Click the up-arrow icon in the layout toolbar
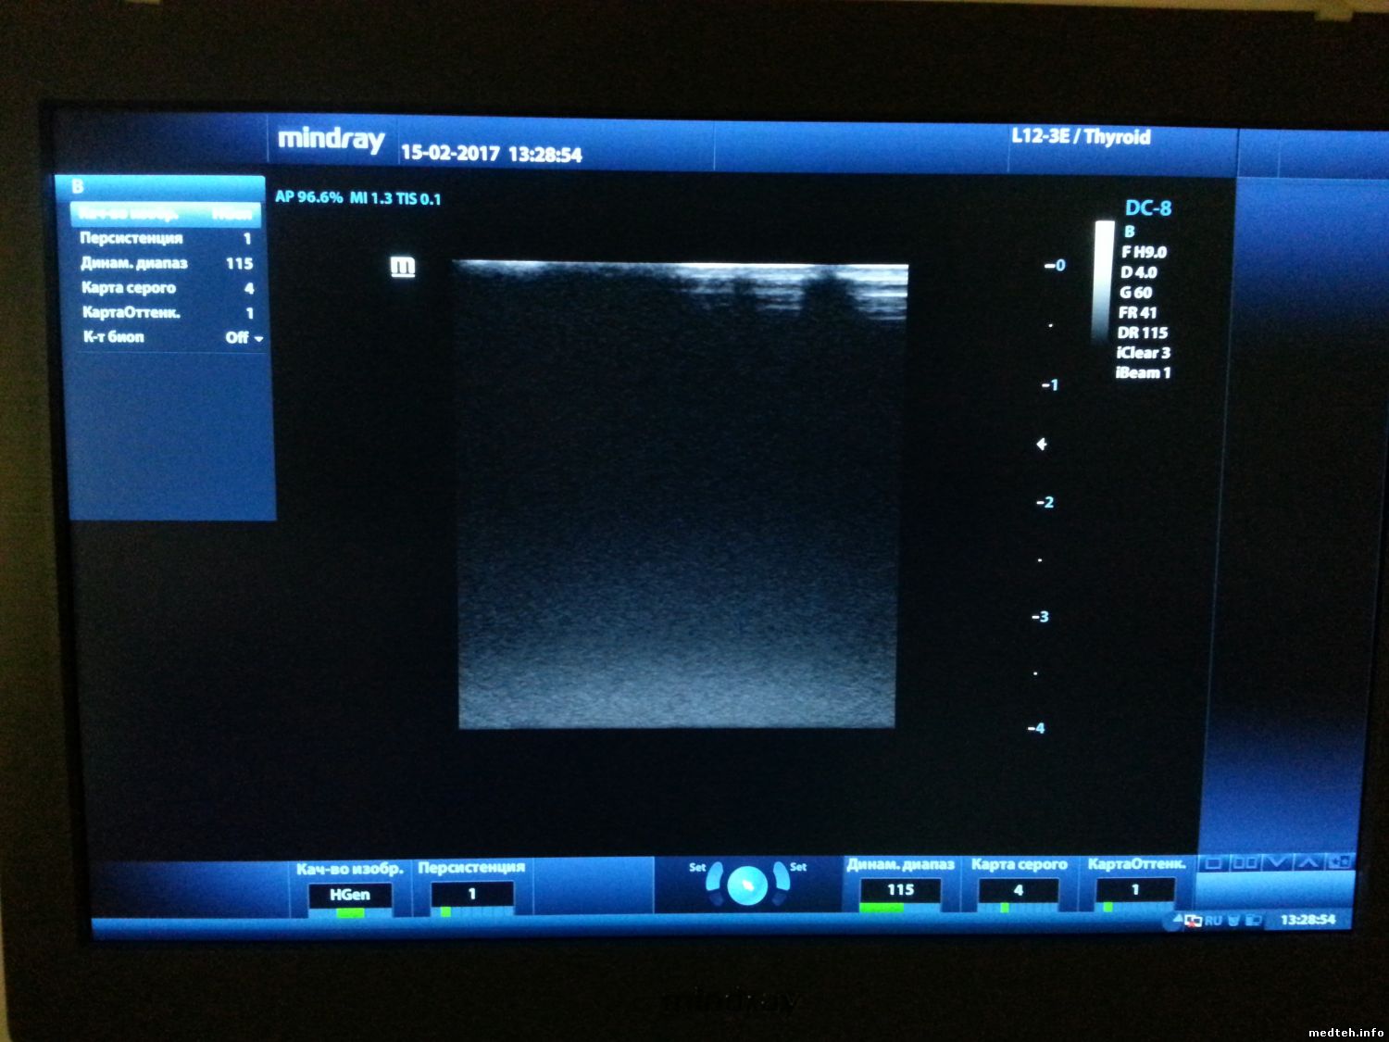This screenshot has width=1389, height=1042. (x=1308, y=863)
